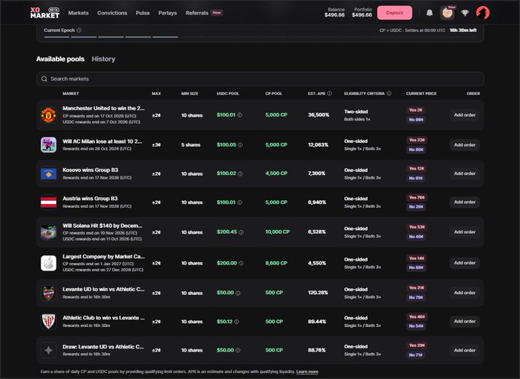Switch to the History tab
520x379 pixels.
(x=103, y=59)
